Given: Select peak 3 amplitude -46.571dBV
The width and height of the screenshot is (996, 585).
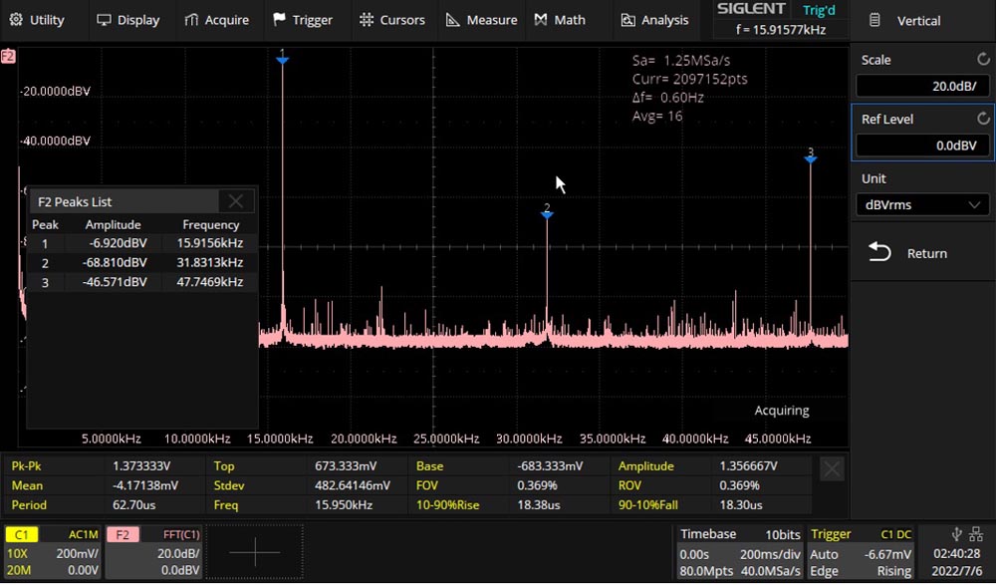Looking at the screenshot, I should coord(115,282).
